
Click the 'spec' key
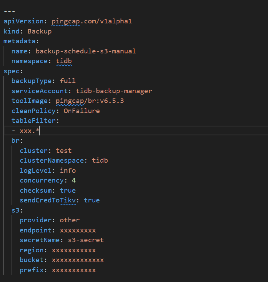[11, 71]
